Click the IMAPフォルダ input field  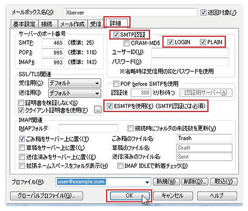coord(88,128)
